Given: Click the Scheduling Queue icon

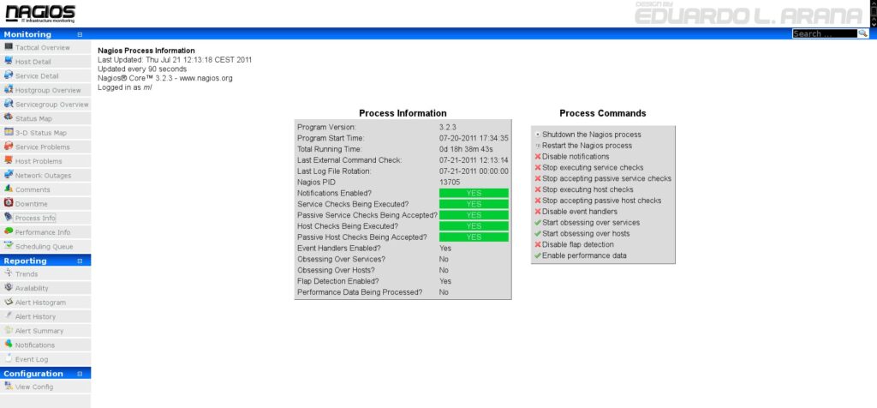Looking at the screenshot, I should [9, 245].
